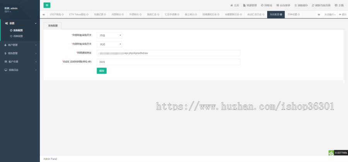Switch to the ETH Token钱包 tab
The height and width of the screenshot is (162, 348).
pyautogui.click(x=77, y=14)
